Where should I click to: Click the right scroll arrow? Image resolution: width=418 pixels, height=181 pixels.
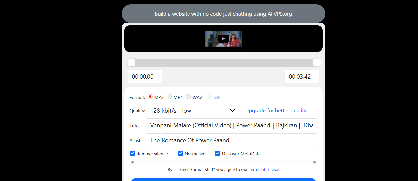click(x=314, y=162)
